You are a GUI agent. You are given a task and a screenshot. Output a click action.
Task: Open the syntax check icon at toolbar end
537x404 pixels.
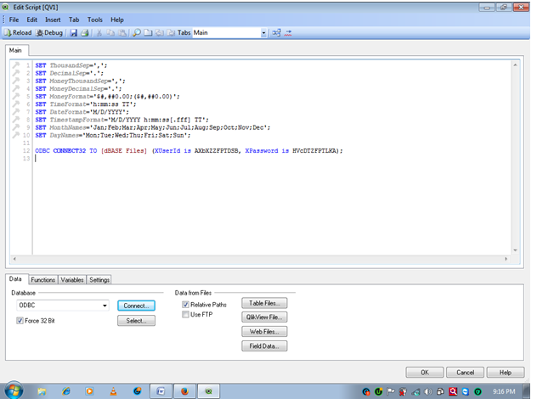(x=287, y=32)
